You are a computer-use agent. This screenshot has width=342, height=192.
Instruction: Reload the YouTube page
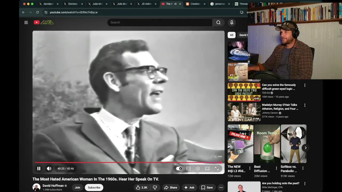(37, 12)
